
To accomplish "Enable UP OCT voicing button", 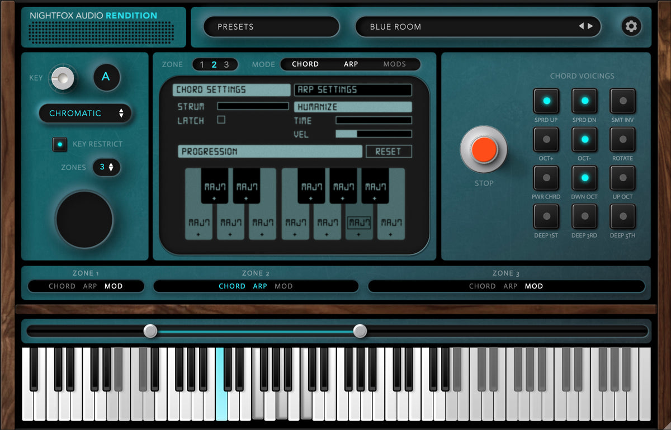I will [623, 178].
